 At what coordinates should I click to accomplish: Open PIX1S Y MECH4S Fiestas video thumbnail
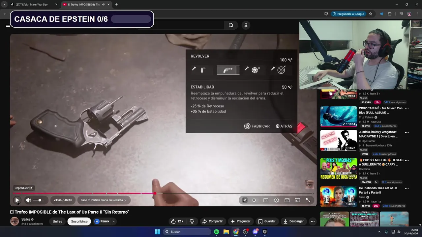(339, 169)
